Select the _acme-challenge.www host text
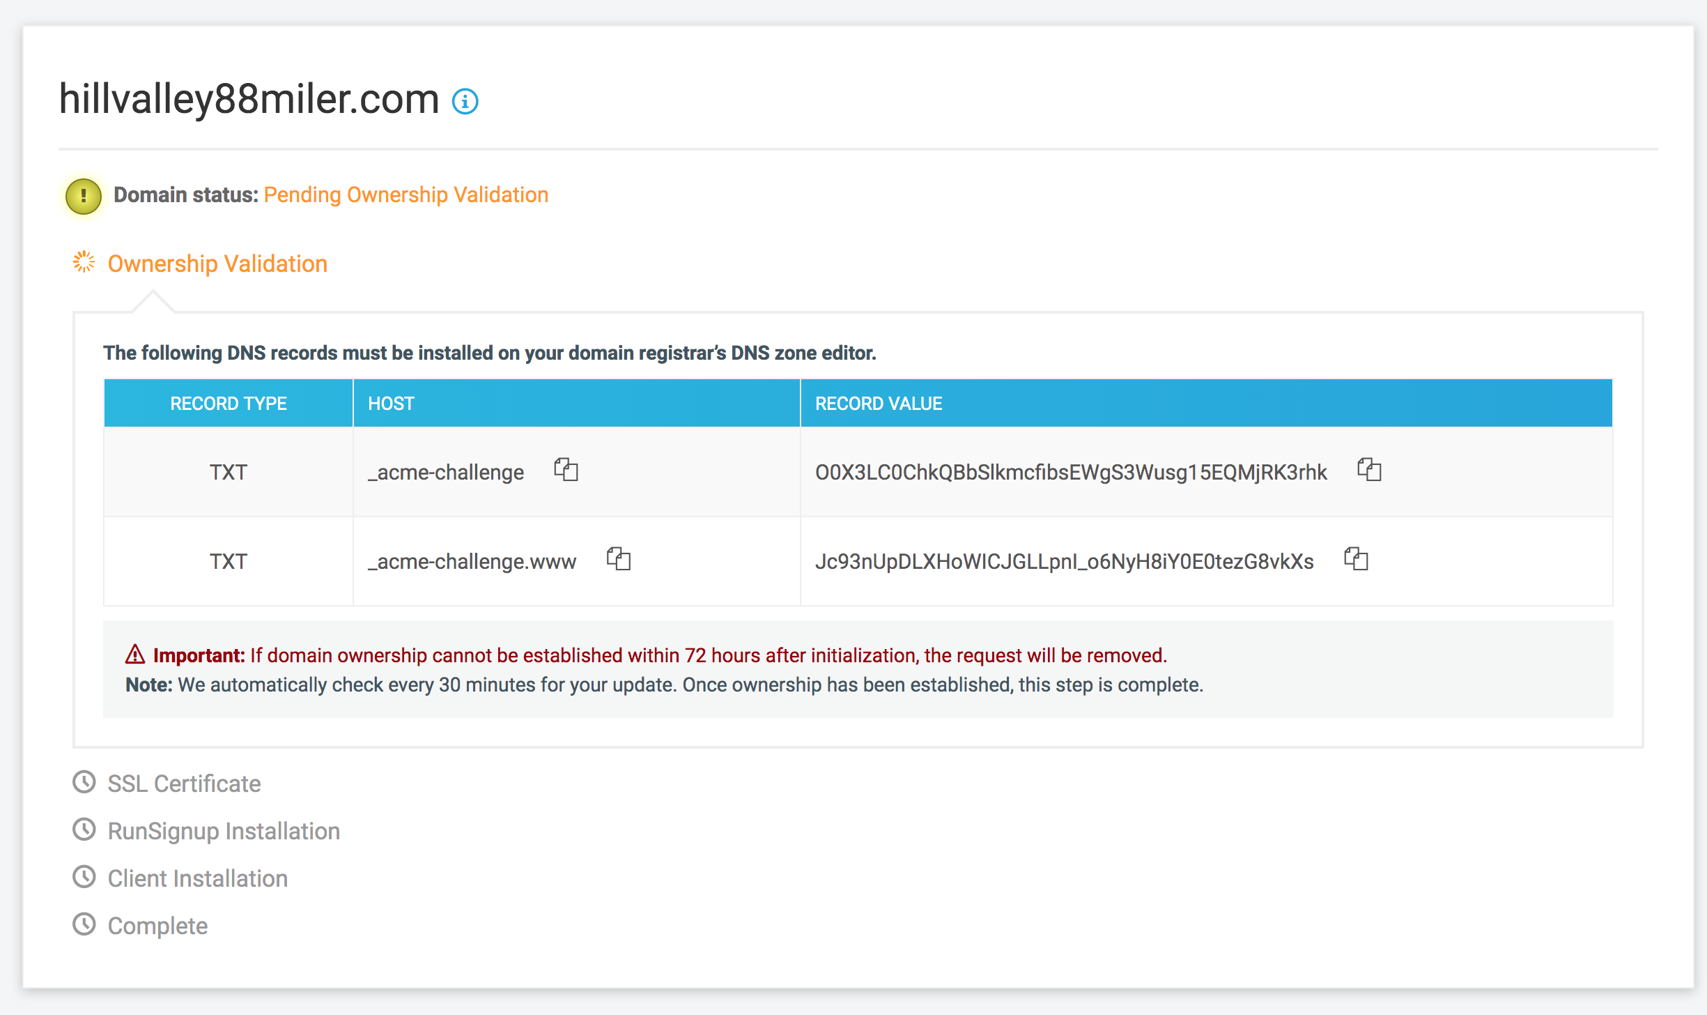The width and height of the screenshot is (1707, 1015). pyautogui.click(x=472, y=562)
